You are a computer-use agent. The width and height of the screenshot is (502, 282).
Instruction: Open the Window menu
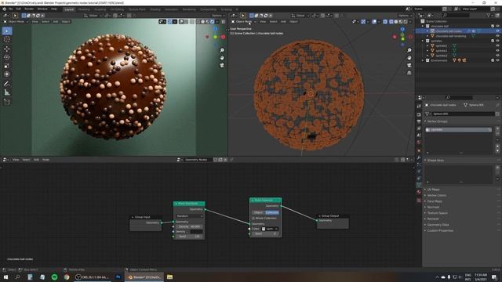(42, 9)
